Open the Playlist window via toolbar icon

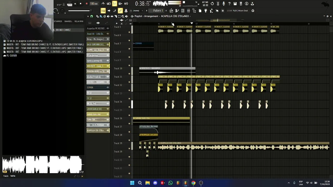pyautogui.click(x=171, y=11)
